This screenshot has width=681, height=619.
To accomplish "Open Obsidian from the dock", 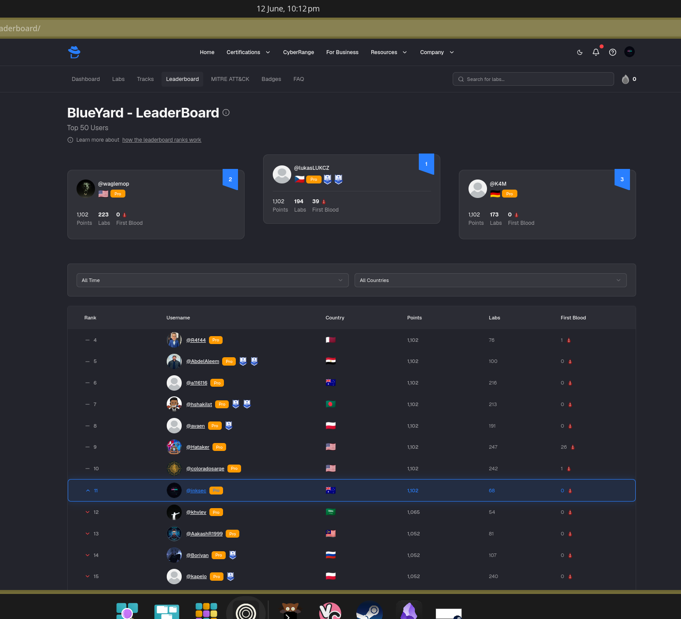I will [409, 610].
